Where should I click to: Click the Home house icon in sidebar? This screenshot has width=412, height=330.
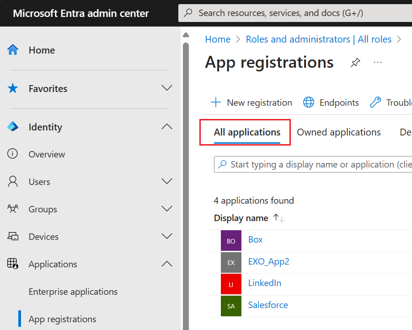tap(13, 50)
